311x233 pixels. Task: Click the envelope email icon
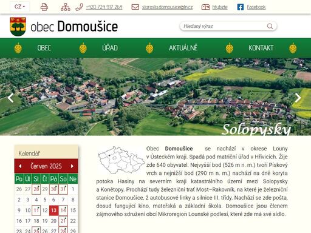click(x=135, y=7)
